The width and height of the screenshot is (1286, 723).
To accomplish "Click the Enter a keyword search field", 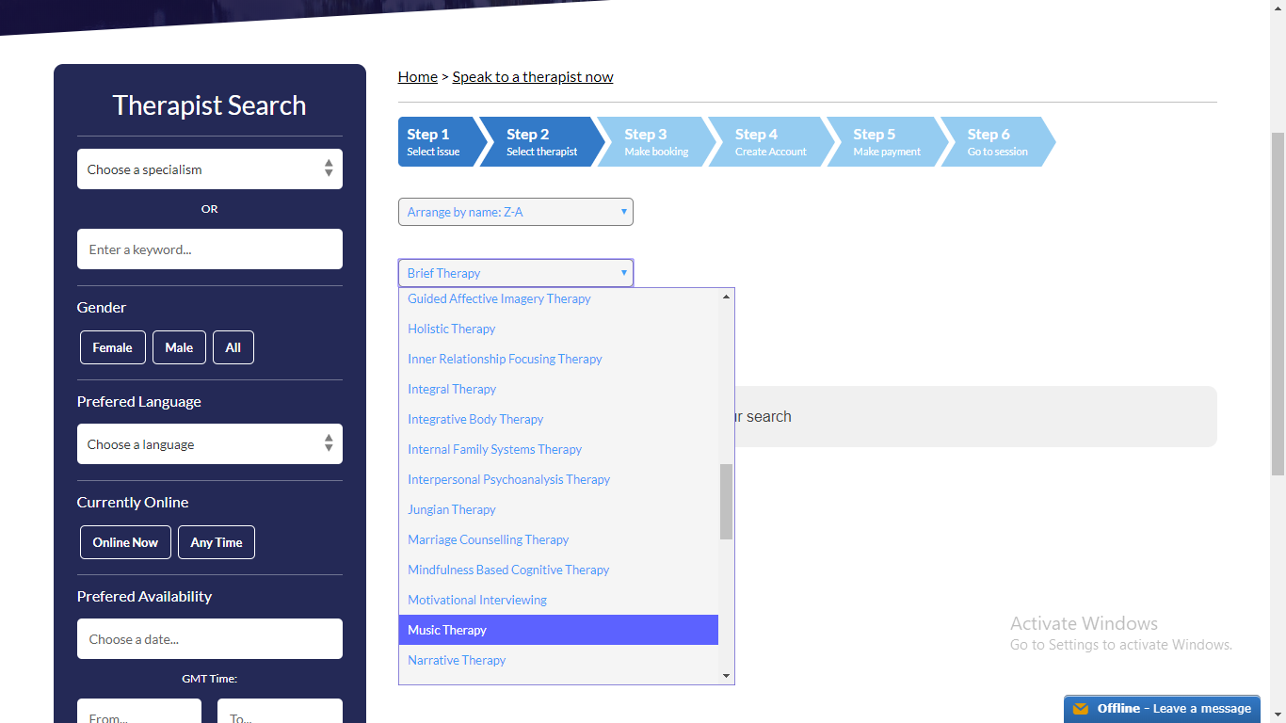I will tap(209, 249).
